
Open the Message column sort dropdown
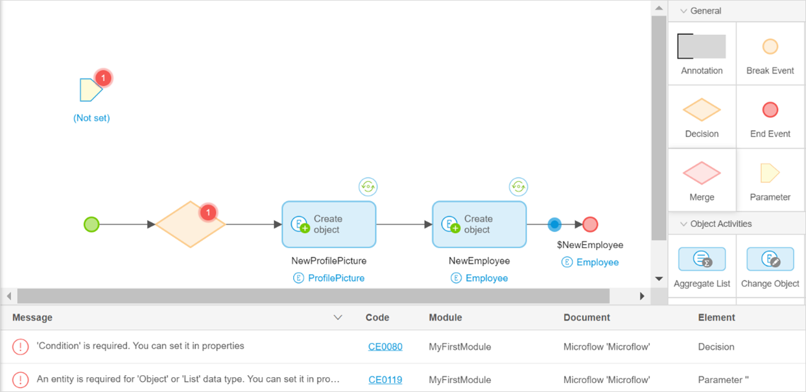337,317
